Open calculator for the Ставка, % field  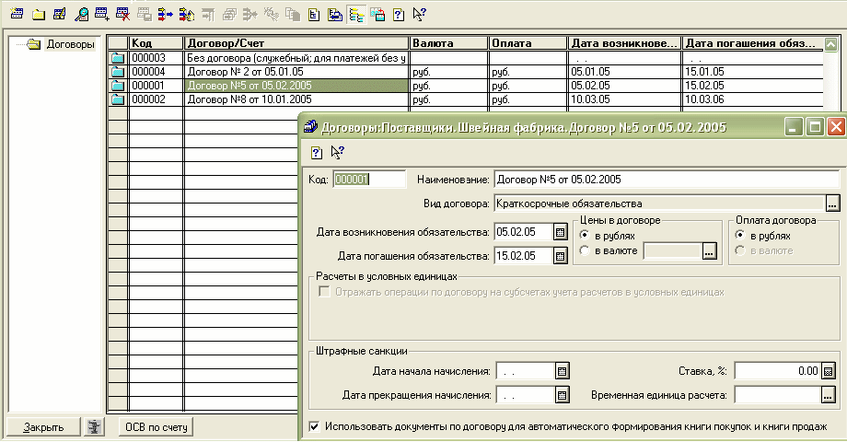pos(829,371)
